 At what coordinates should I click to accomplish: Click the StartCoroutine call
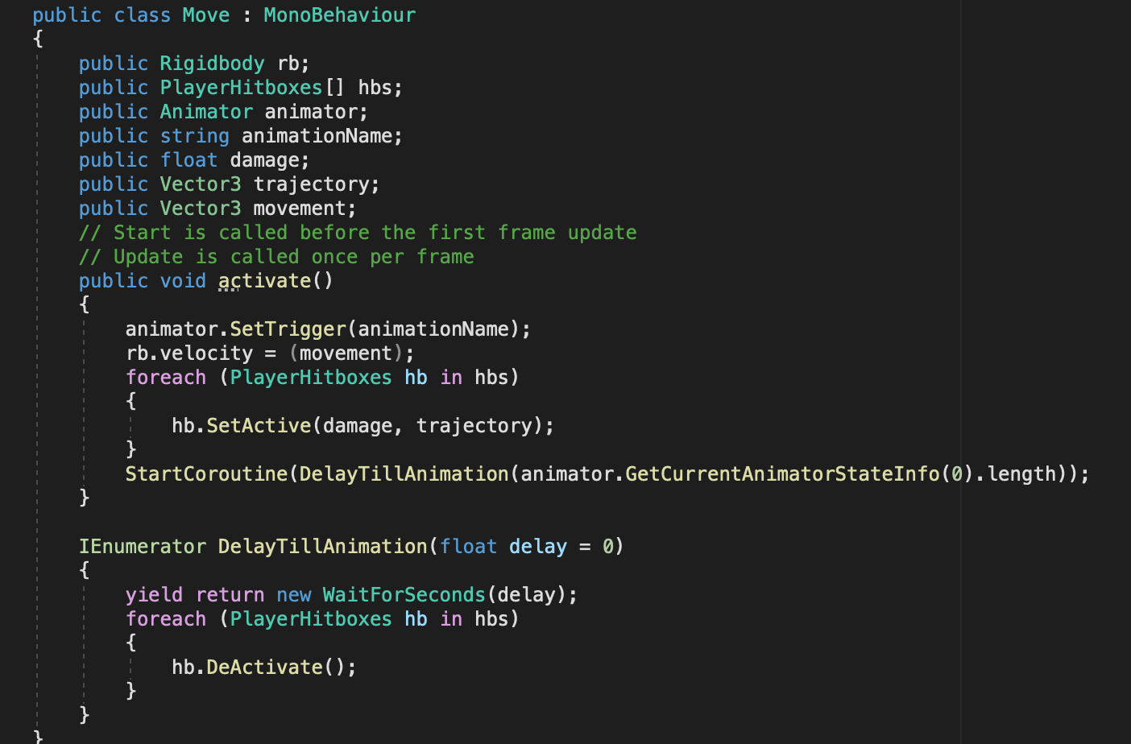pyautogui.click(x=206, y=474)
